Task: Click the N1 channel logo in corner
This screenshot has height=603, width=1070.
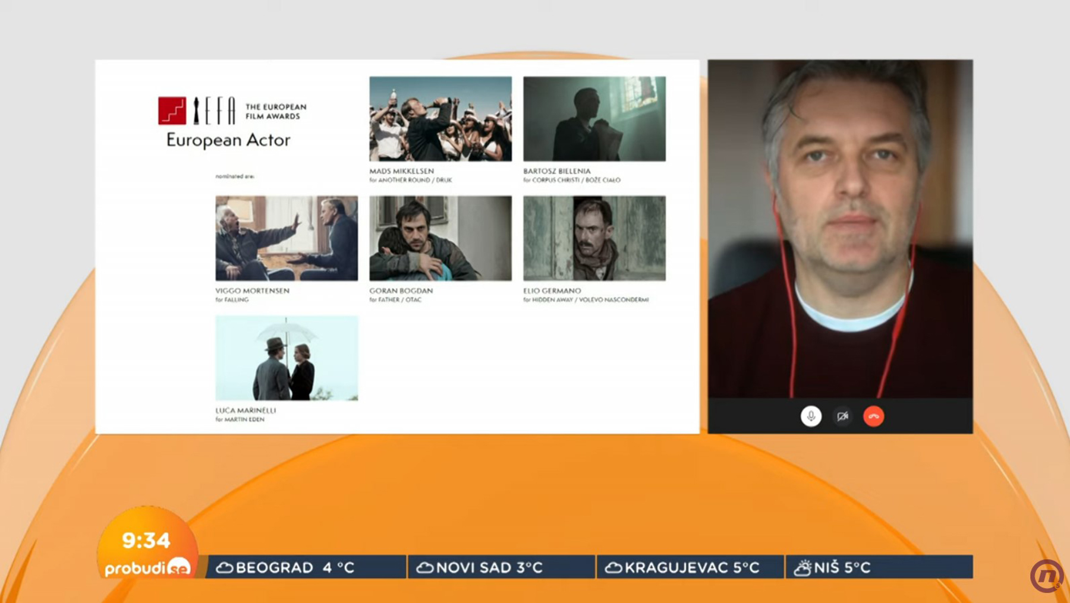Action: click(x=1047, y=576)
